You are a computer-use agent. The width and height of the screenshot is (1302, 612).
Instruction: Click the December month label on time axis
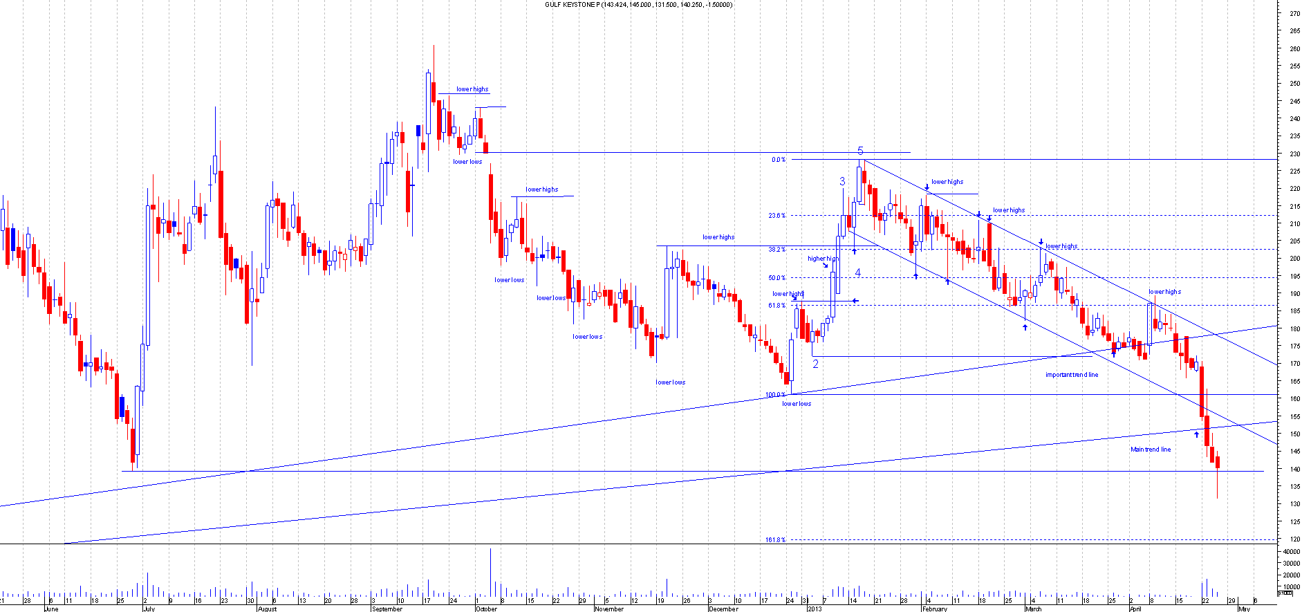pyautogui.click(x=723, y=609)
